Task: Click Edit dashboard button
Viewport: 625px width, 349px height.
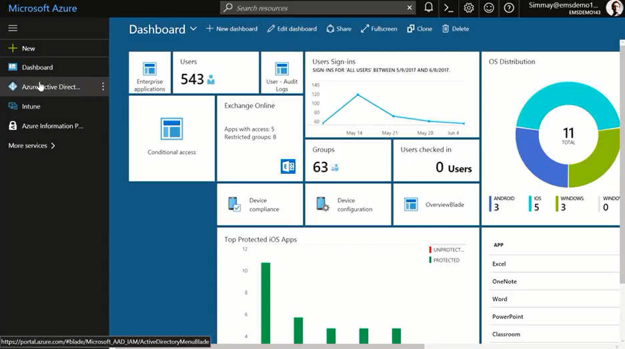Action: coord(292,29)
